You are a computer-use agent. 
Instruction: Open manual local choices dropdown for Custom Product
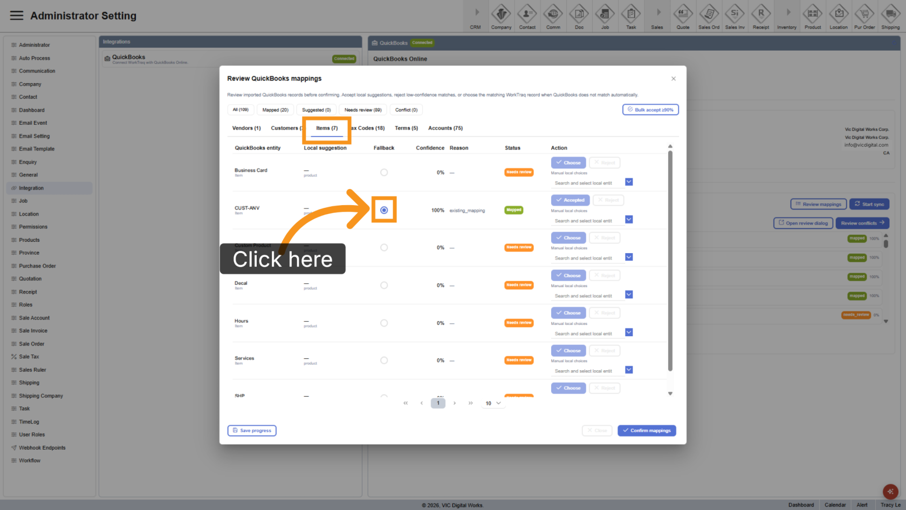point(629,257)
